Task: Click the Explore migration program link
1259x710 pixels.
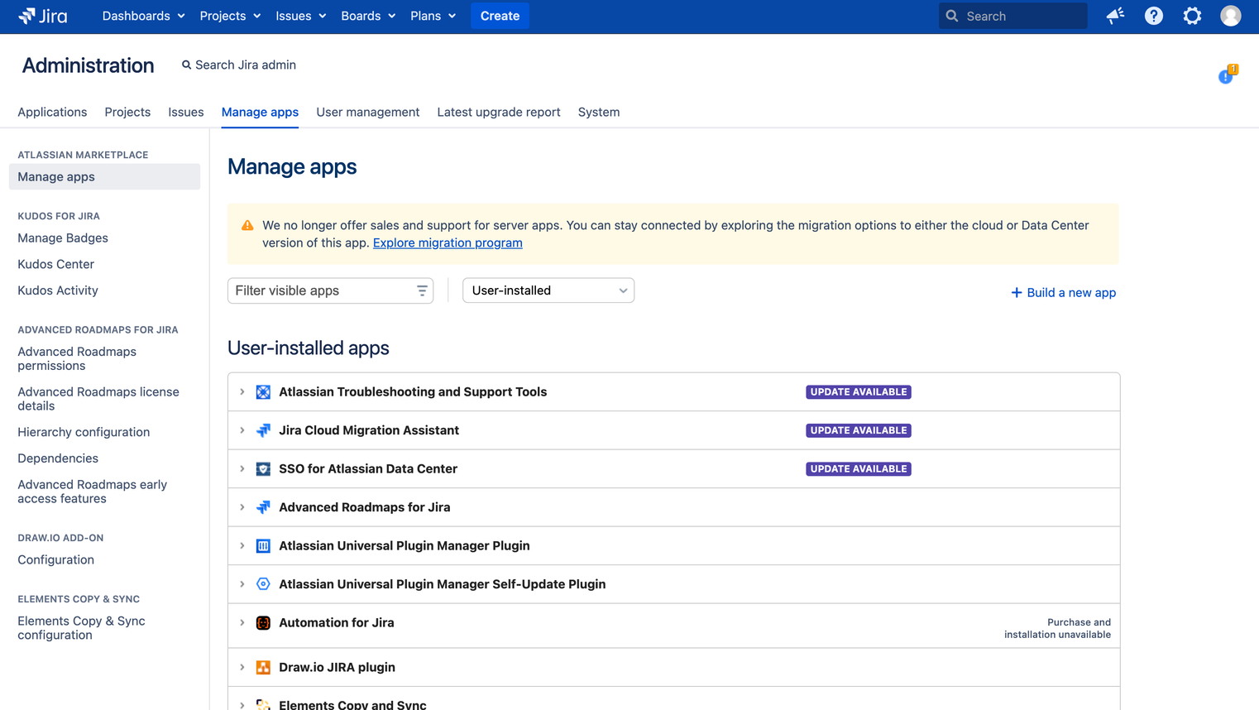Action: (448, 242)
